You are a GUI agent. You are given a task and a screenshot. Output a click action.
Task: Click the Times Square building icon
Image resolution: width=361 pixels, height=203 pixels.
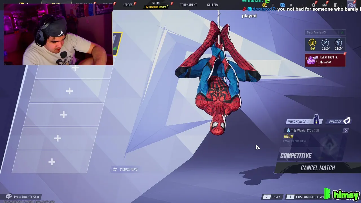[316, 119]
